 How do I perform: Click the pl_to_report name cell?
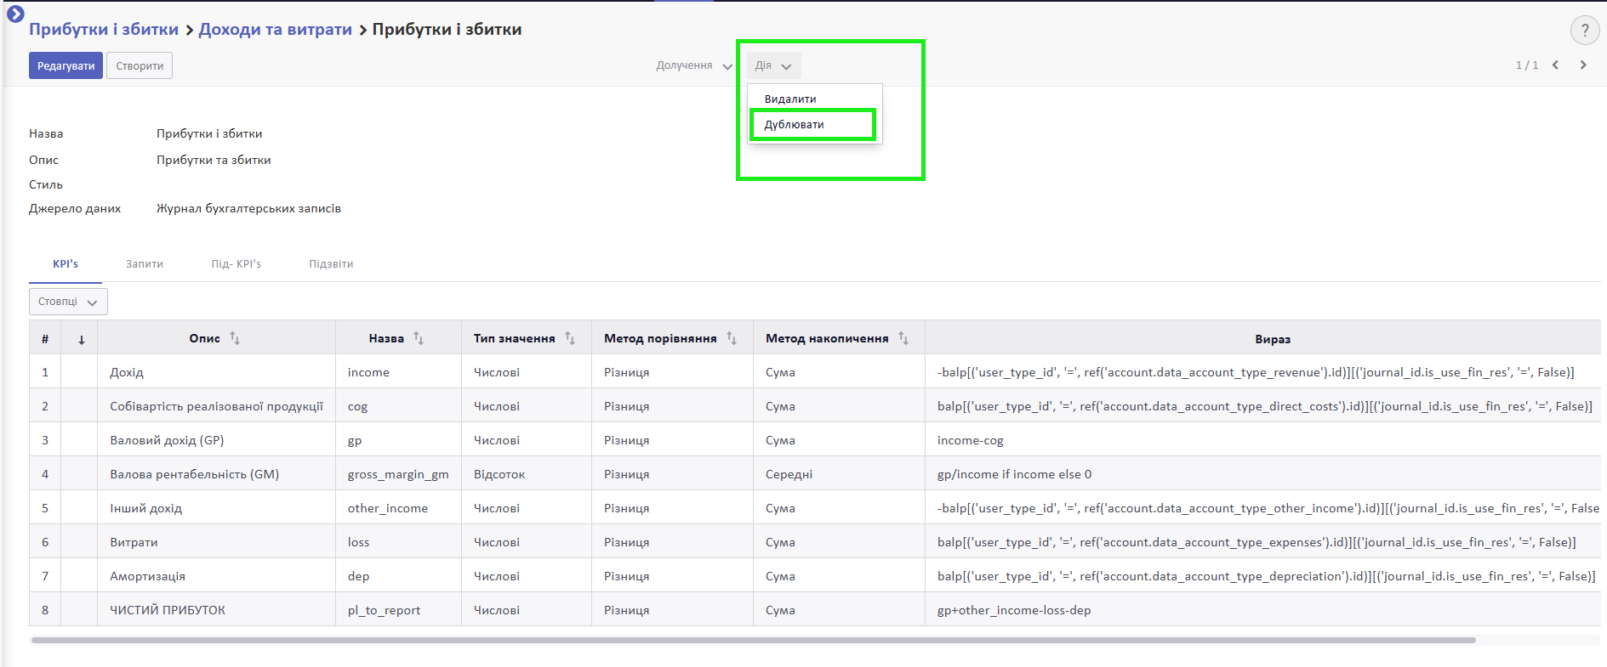coord(398,610)
